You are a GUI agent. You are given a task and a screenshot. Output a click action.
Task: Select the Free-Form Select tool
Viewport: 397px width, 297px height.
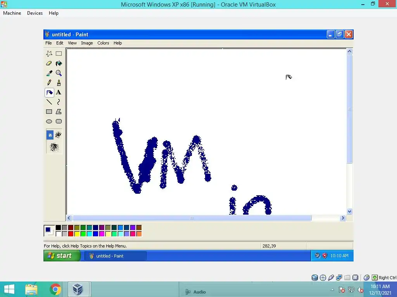tap(49, 53)
